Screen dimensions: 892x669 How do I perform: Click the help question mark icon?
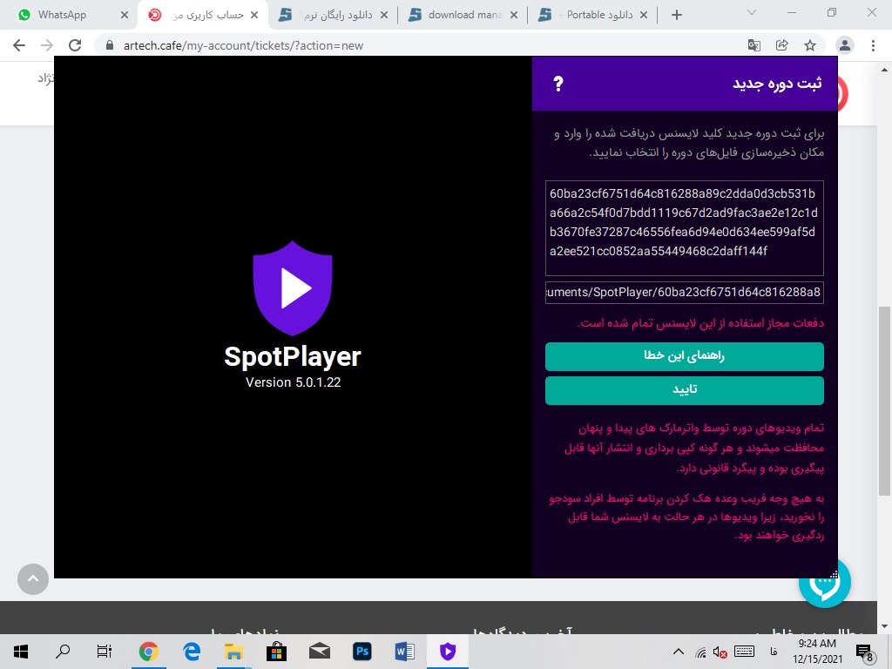pos(558,84)
